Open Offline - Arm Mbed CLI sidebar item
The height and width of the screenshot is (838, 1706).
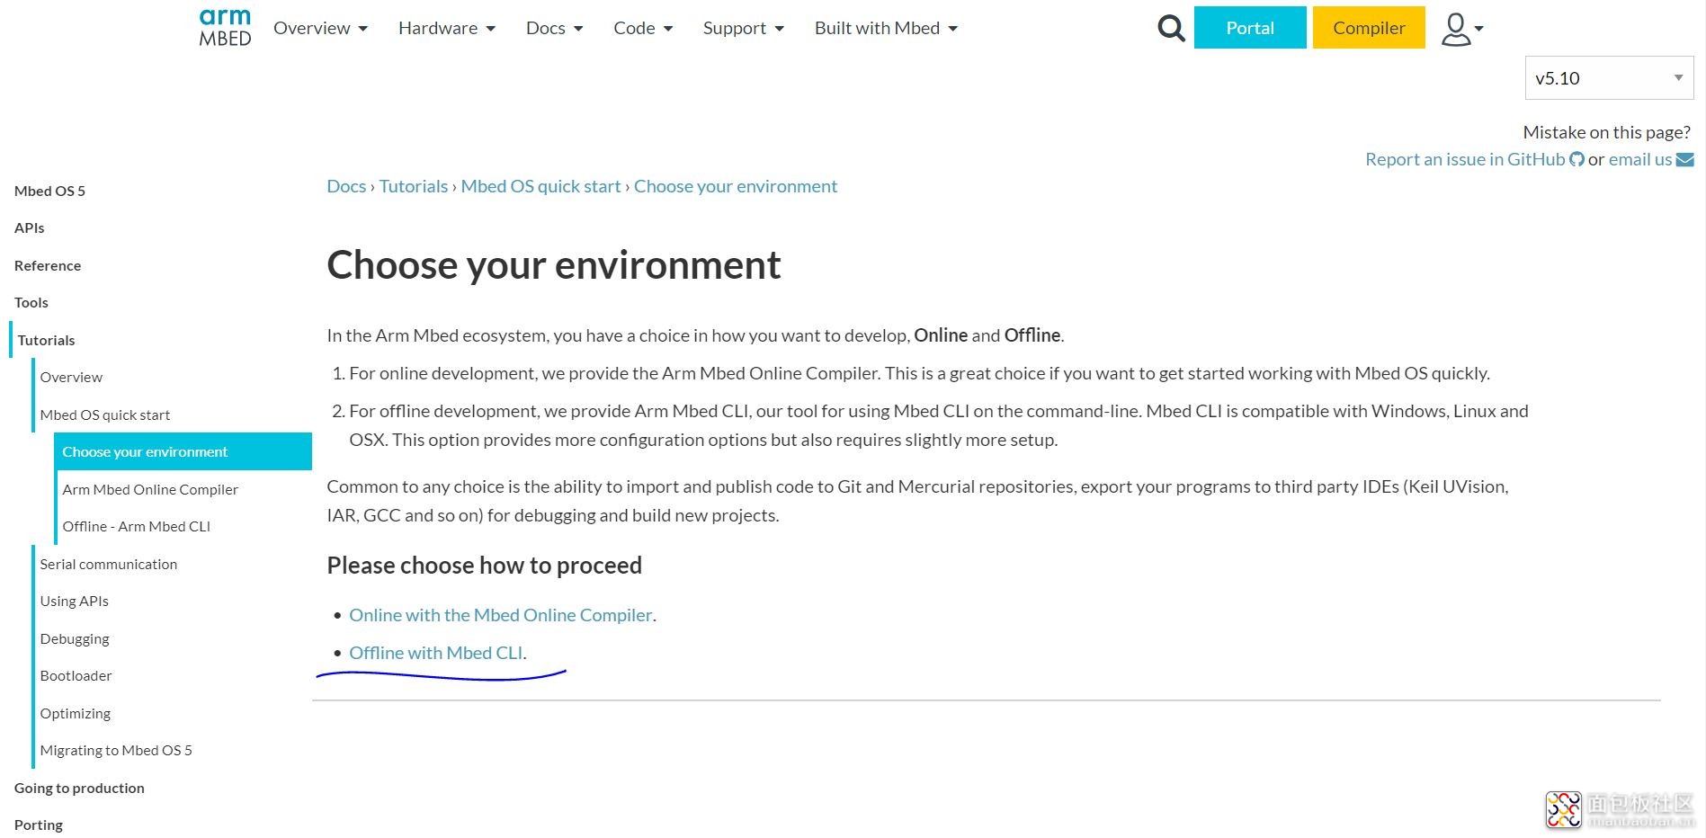point(137,526)
